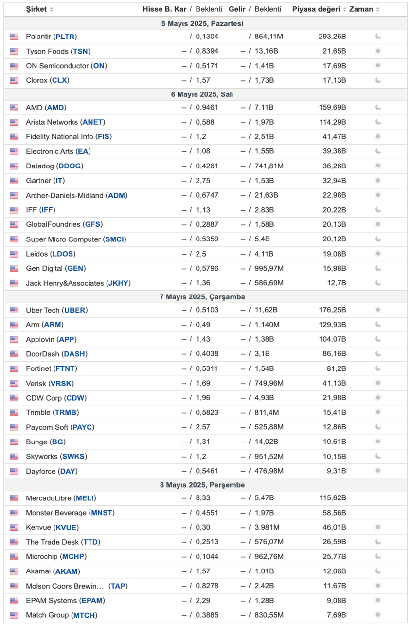Open the EPAM ticker link
This screenshot has width=412, height=626.
click(92, 600)
